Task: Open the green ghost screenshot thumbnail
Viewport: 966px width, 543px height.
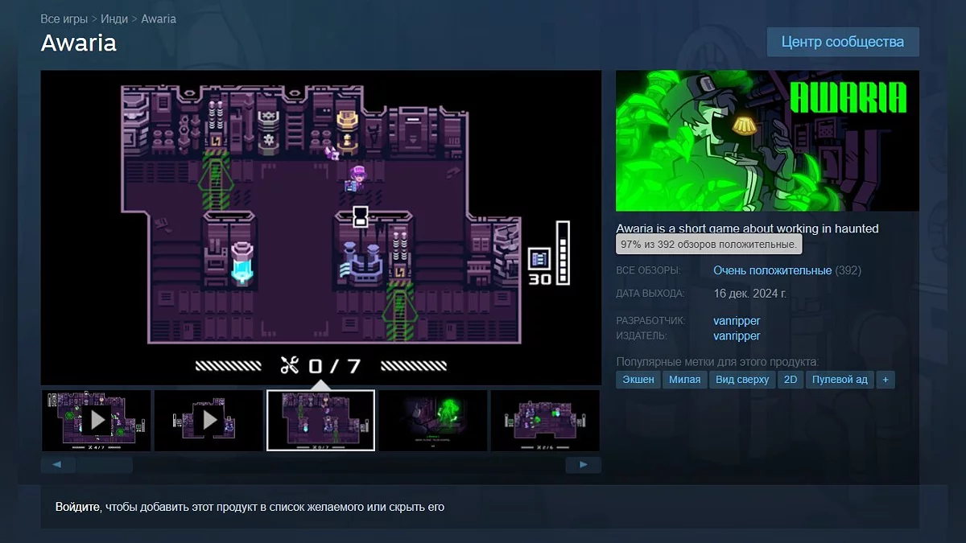Action: [x=432, y=420]
